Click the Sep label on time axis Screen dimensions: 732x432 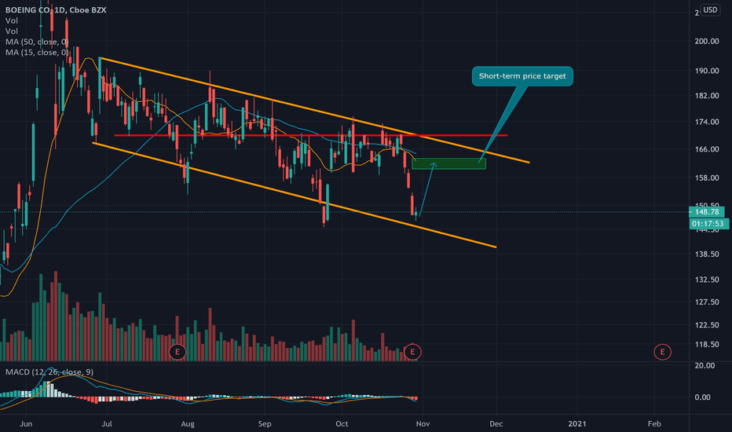pos(265,424)
